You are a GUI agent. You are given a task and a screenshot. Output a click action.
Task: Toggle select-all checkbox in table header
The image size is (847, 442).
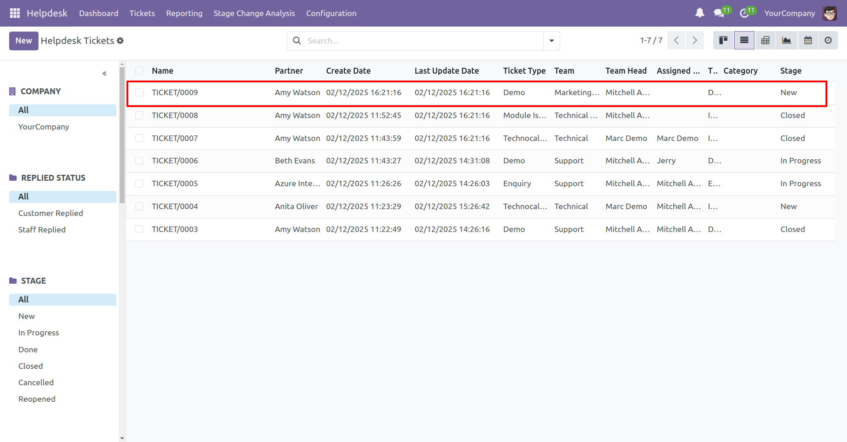(139, 71)
